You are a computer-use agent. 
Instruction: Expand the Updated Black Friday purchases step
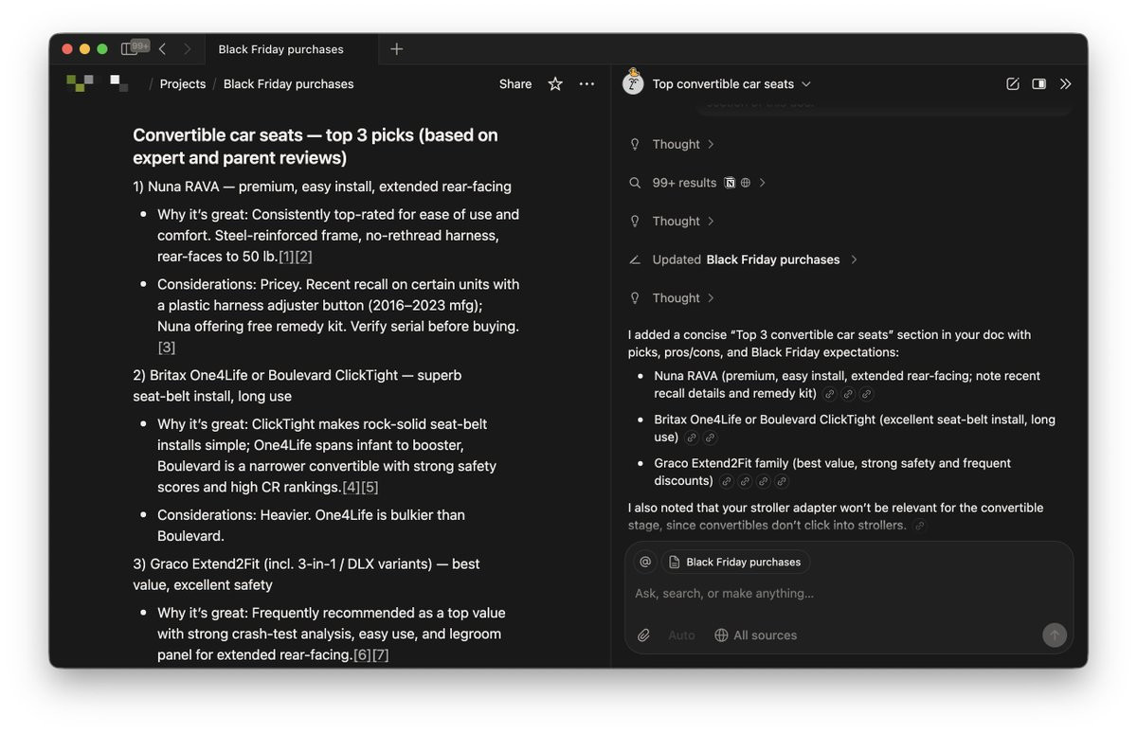(x=744, y=259)
